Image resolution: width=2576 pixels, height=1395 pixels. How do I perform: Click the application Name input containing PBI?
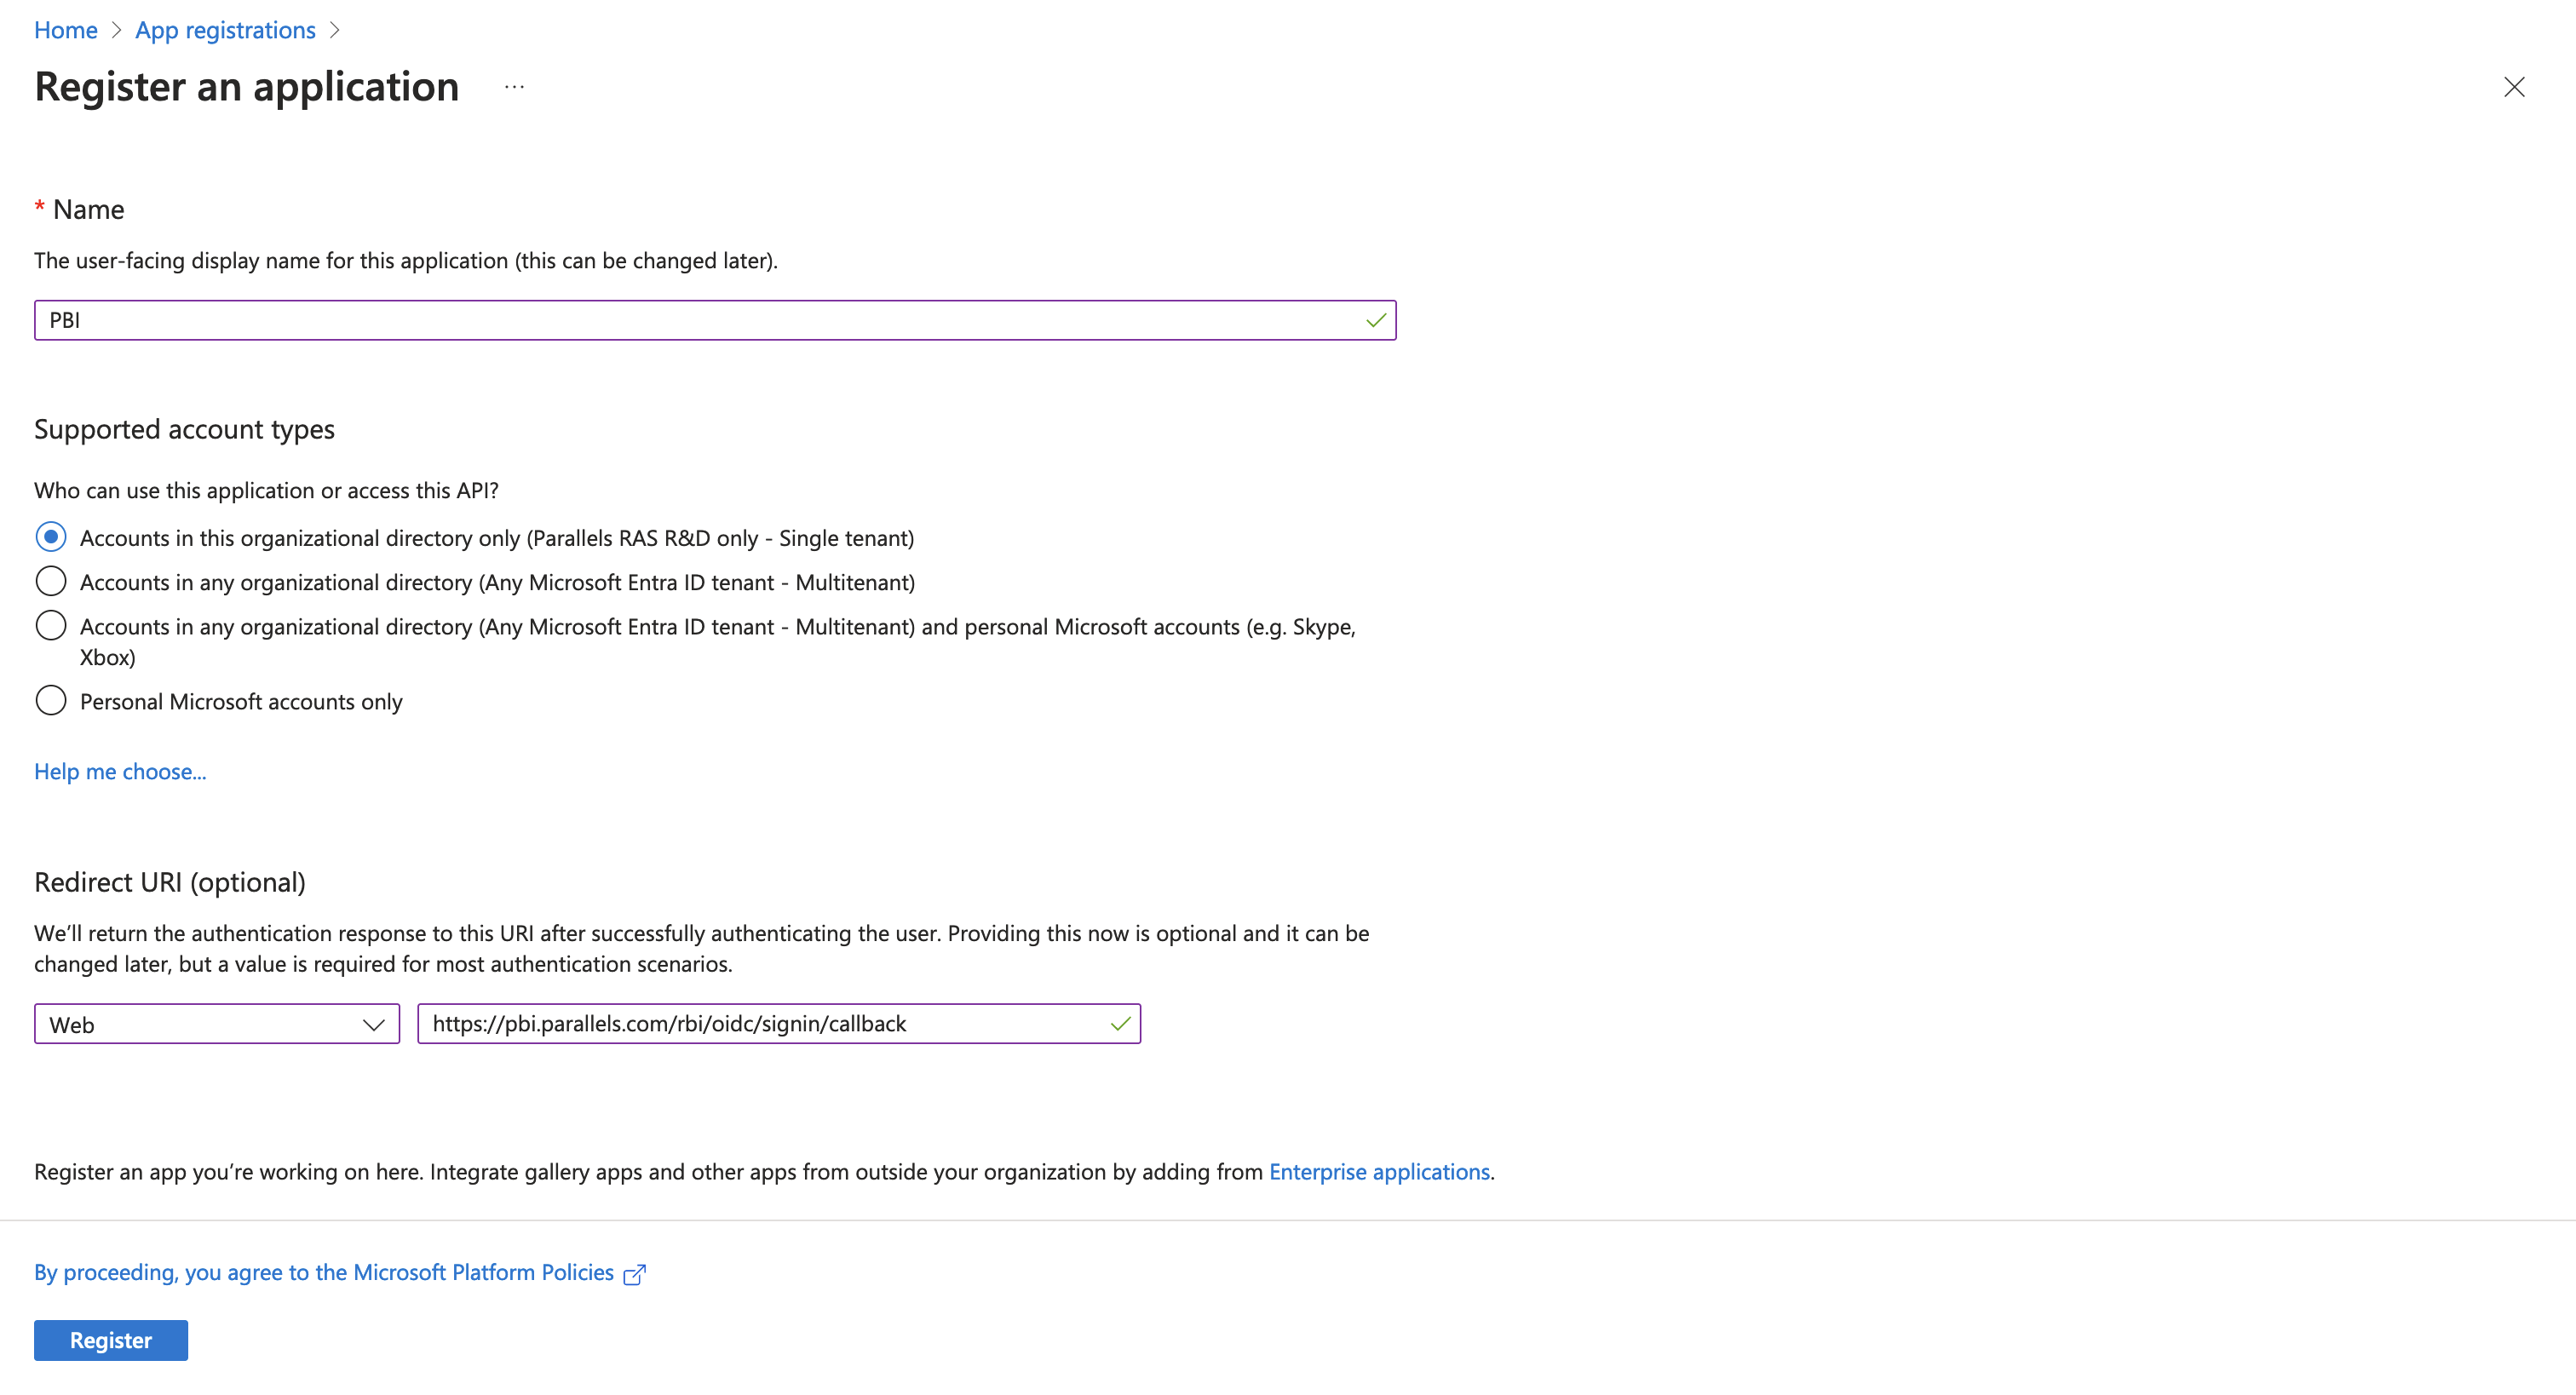(x=715, y=320)
